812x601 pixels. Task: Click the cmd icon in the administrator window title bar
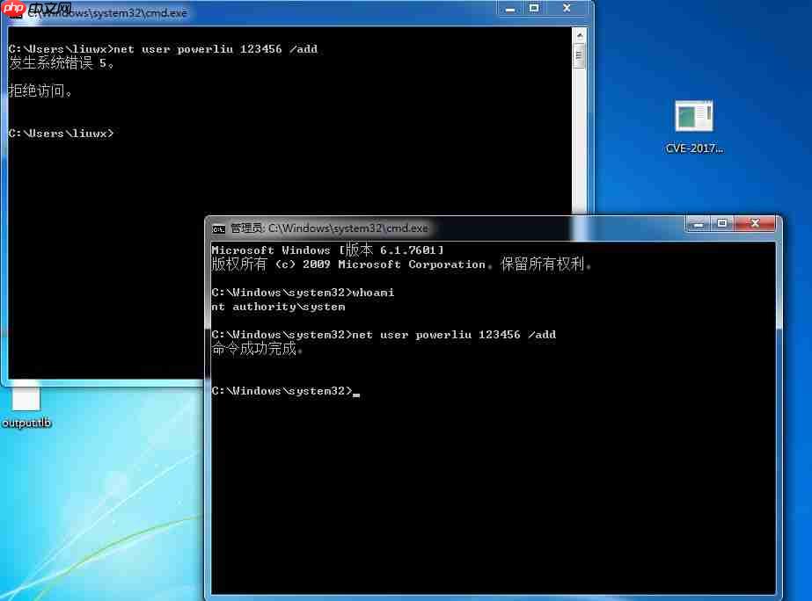pos(217,228)
